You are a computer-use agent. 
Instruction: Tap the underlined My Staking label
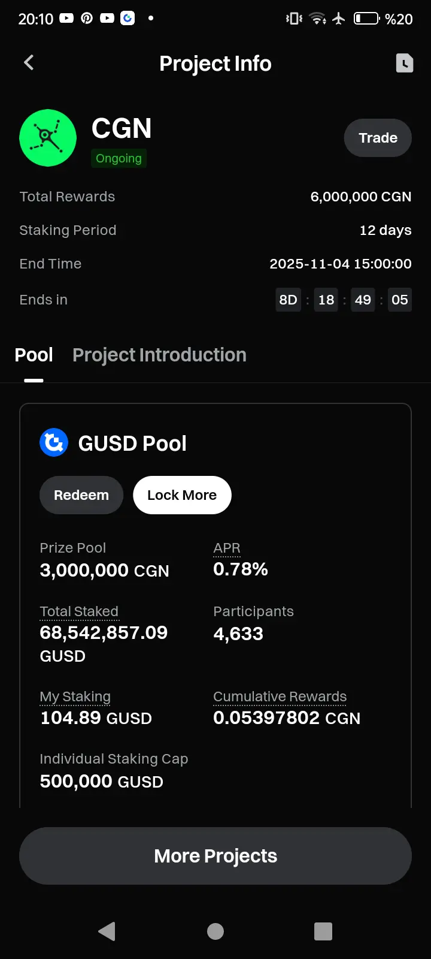[75, 696]
